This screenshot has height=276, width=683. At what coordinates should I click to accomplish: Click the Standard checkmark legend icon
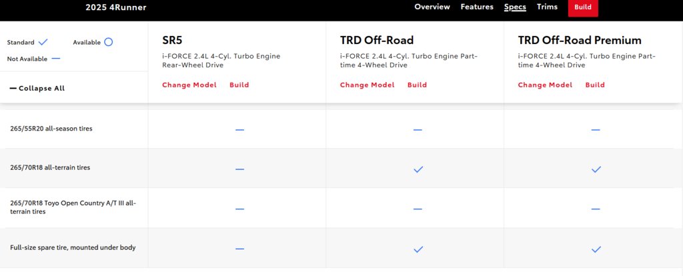(43, 42)
